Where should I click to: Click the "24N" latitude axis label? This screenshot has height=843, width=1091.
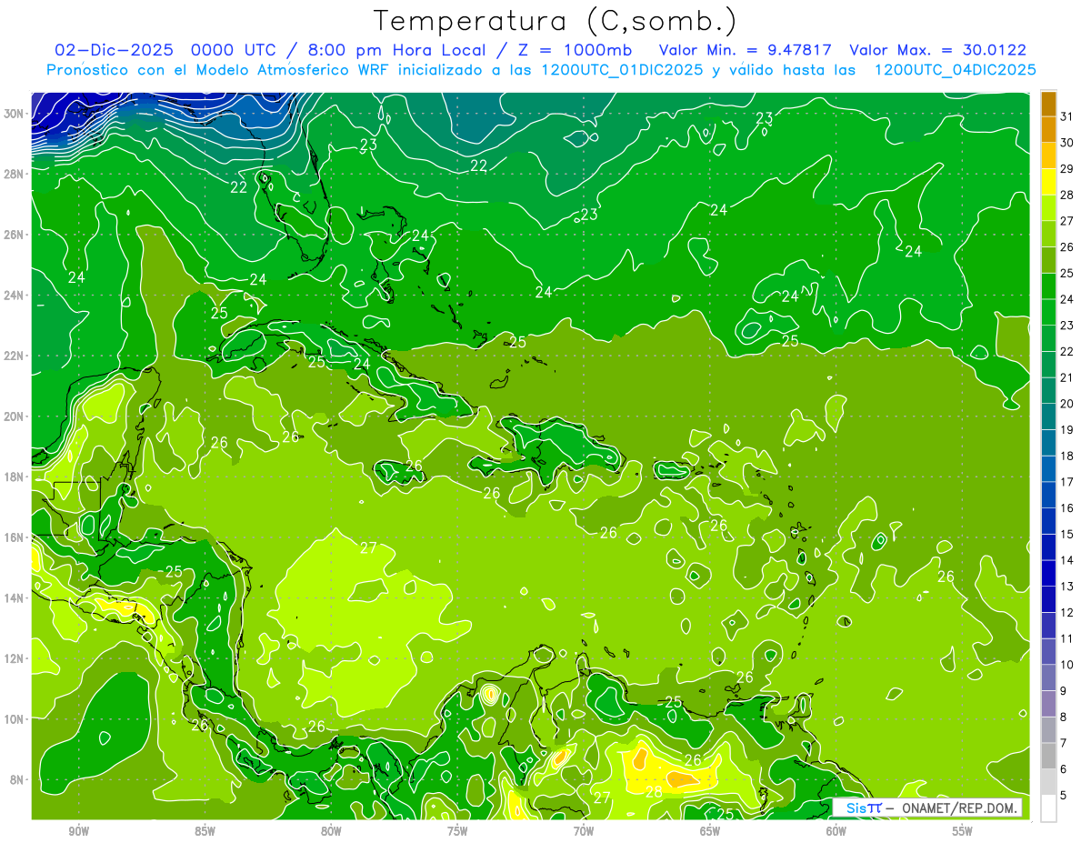(x=15, y=296)
